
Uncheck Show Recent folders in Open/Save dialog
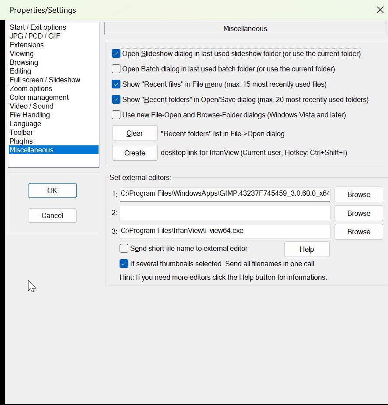[x=116, y=100]
